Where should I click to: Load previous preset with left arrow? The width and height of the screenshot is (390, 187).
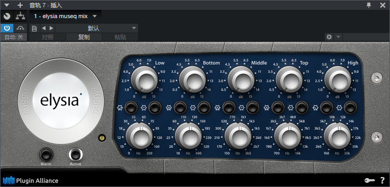[x=43, y=28]
